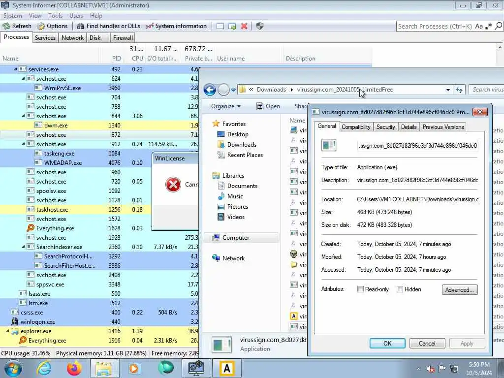Click the Advanced... attributes button
The width and height of the screenshot is (504, 378).
coord(460,289)
